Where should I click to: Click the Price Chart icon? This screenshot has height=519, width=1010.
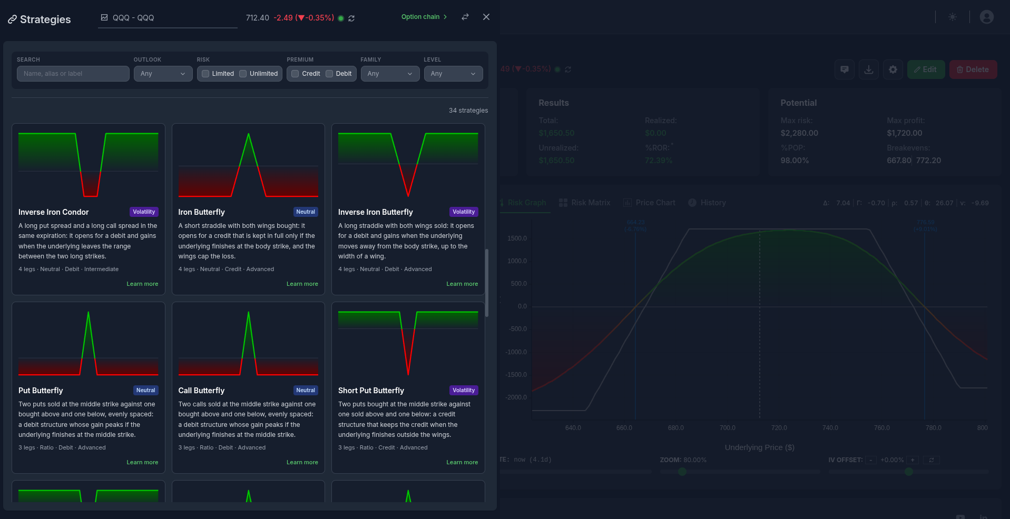coord(627,203)
